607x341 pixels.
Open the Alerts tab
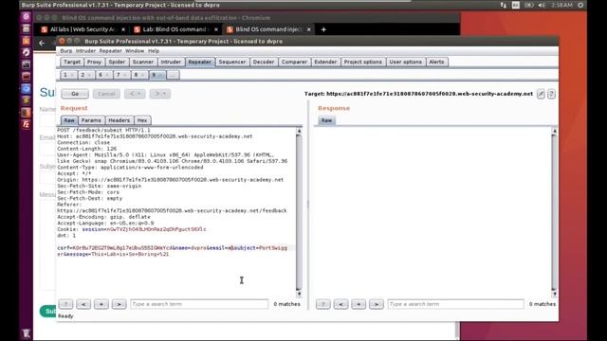436,62
